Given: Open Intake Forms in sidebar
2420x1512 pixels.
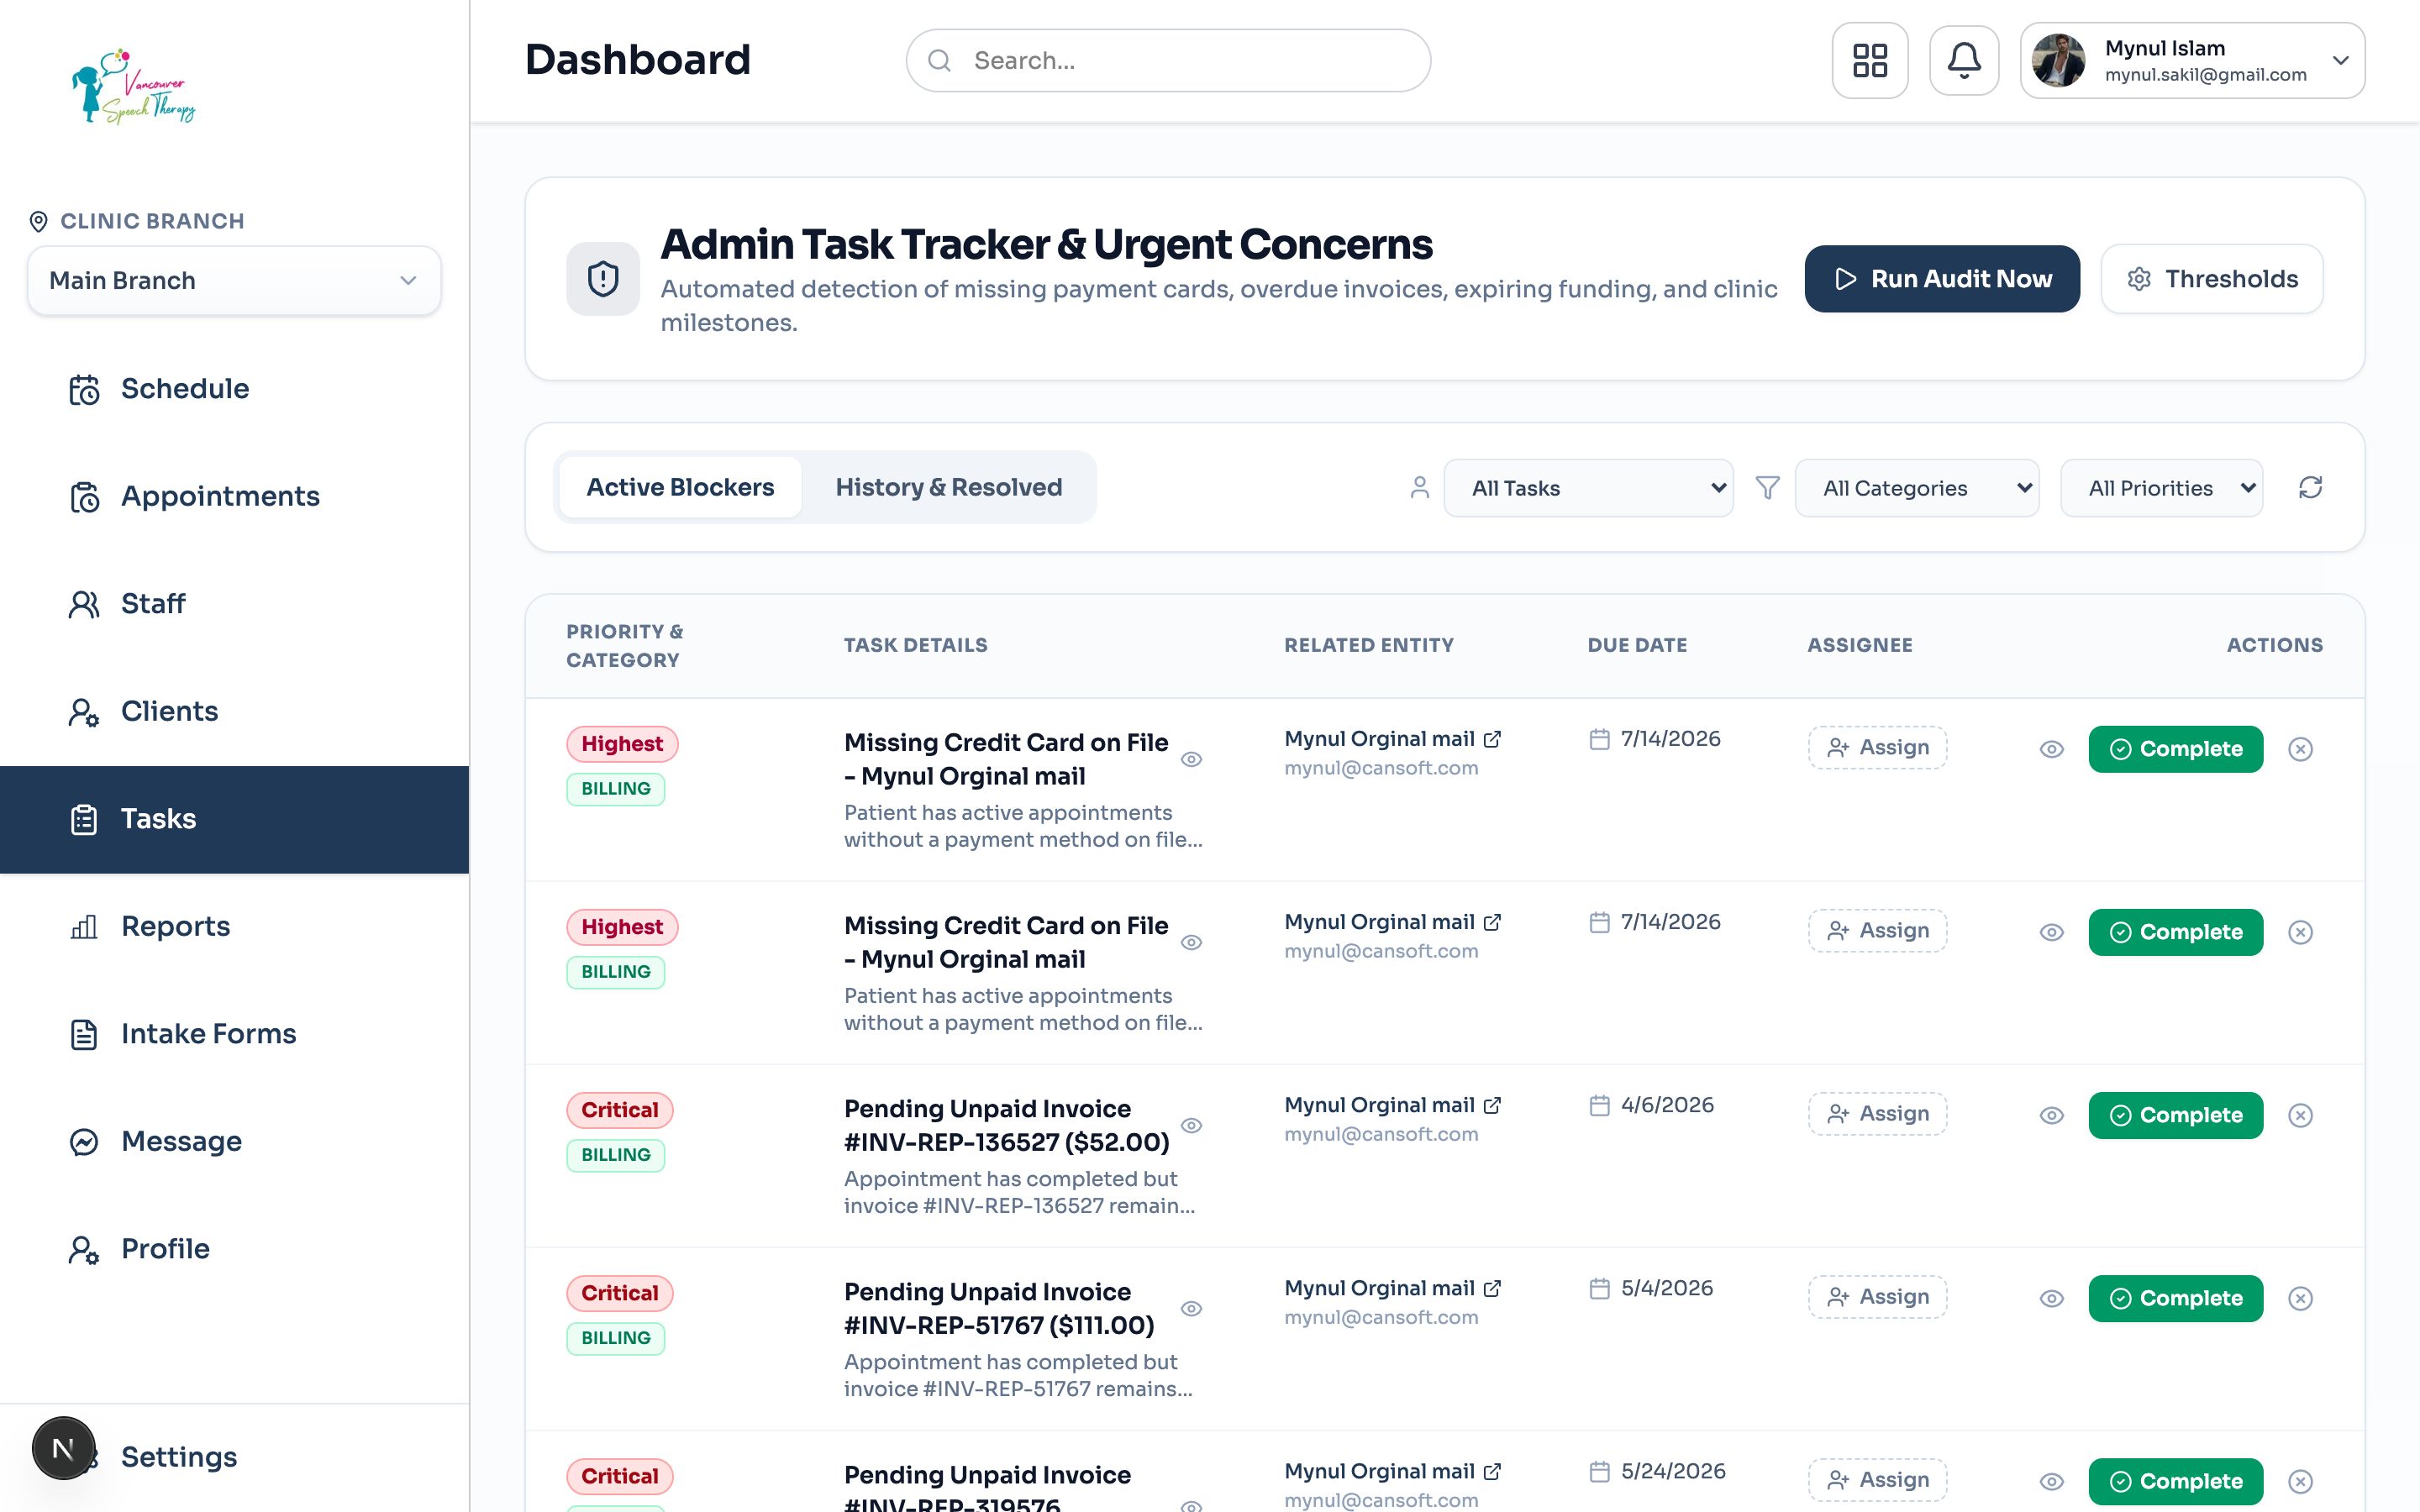Looking at the screenshot, I should coord(234,1034).
